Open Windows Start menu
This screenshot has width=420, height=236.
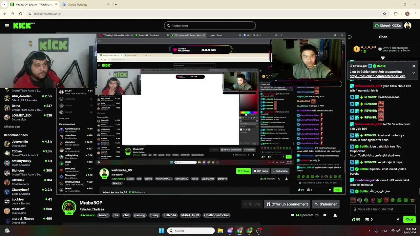pos(161,231)
